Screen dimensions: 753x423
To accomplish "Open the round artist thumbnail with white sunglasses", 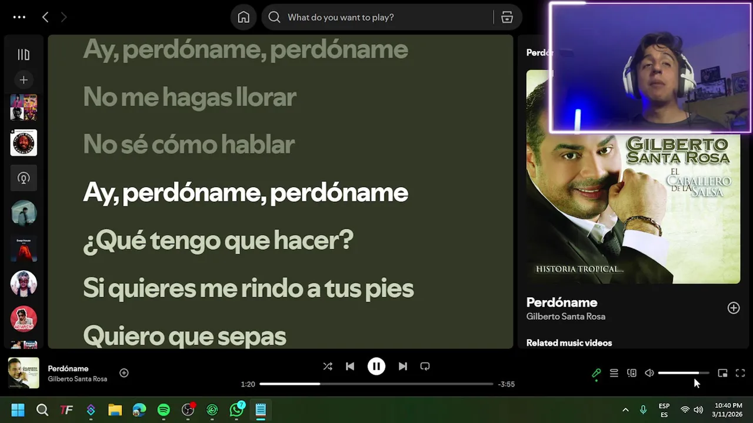I will tap(24, 284).
